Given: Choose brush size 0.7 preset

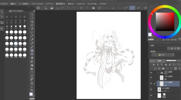Looking at the screenshot, I should point(7,16).
